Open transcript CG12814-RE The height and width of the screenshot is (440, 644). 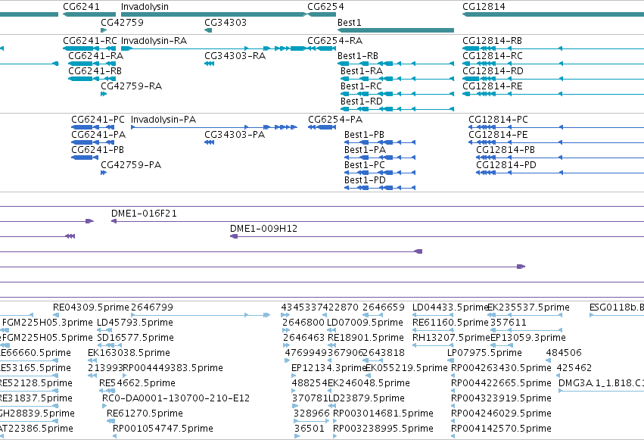493,86
